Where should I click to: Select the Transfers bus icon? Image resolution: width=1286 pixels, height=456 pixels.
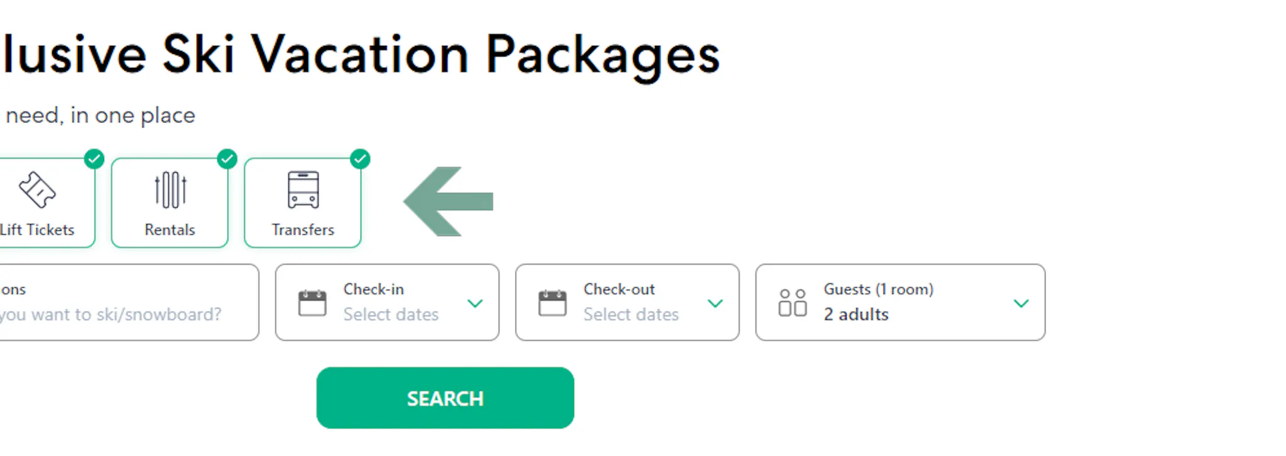click(x=303, y=188)
